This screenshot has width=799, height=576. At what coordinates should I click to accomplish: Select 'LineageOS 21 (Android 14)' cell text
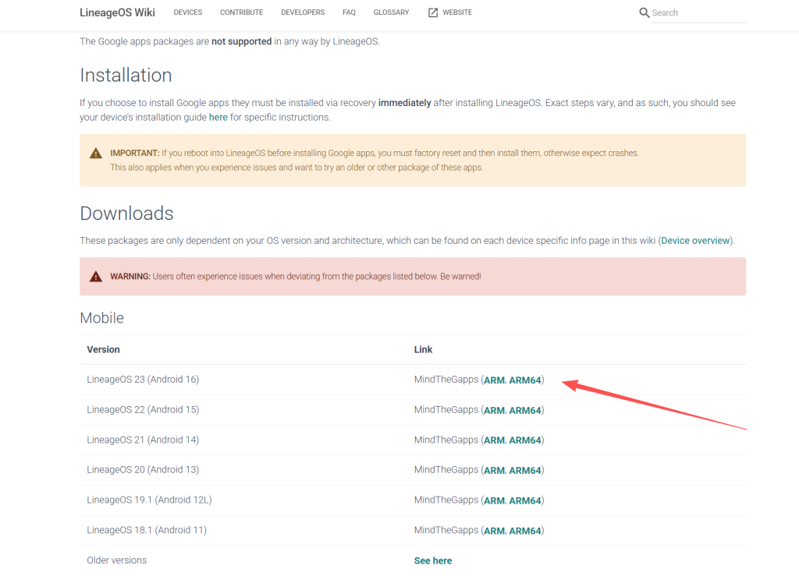point(143,440)
